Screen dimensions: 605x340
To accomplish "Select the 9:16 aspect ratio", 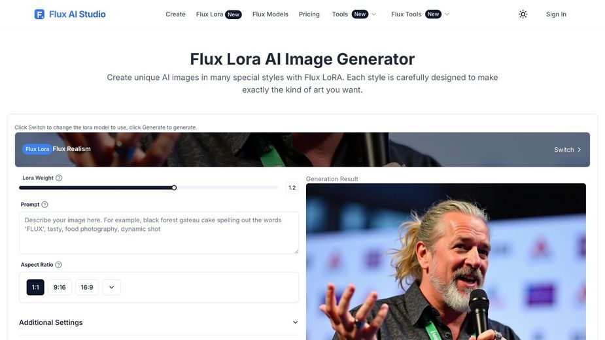I will click(x=60, y=287).
